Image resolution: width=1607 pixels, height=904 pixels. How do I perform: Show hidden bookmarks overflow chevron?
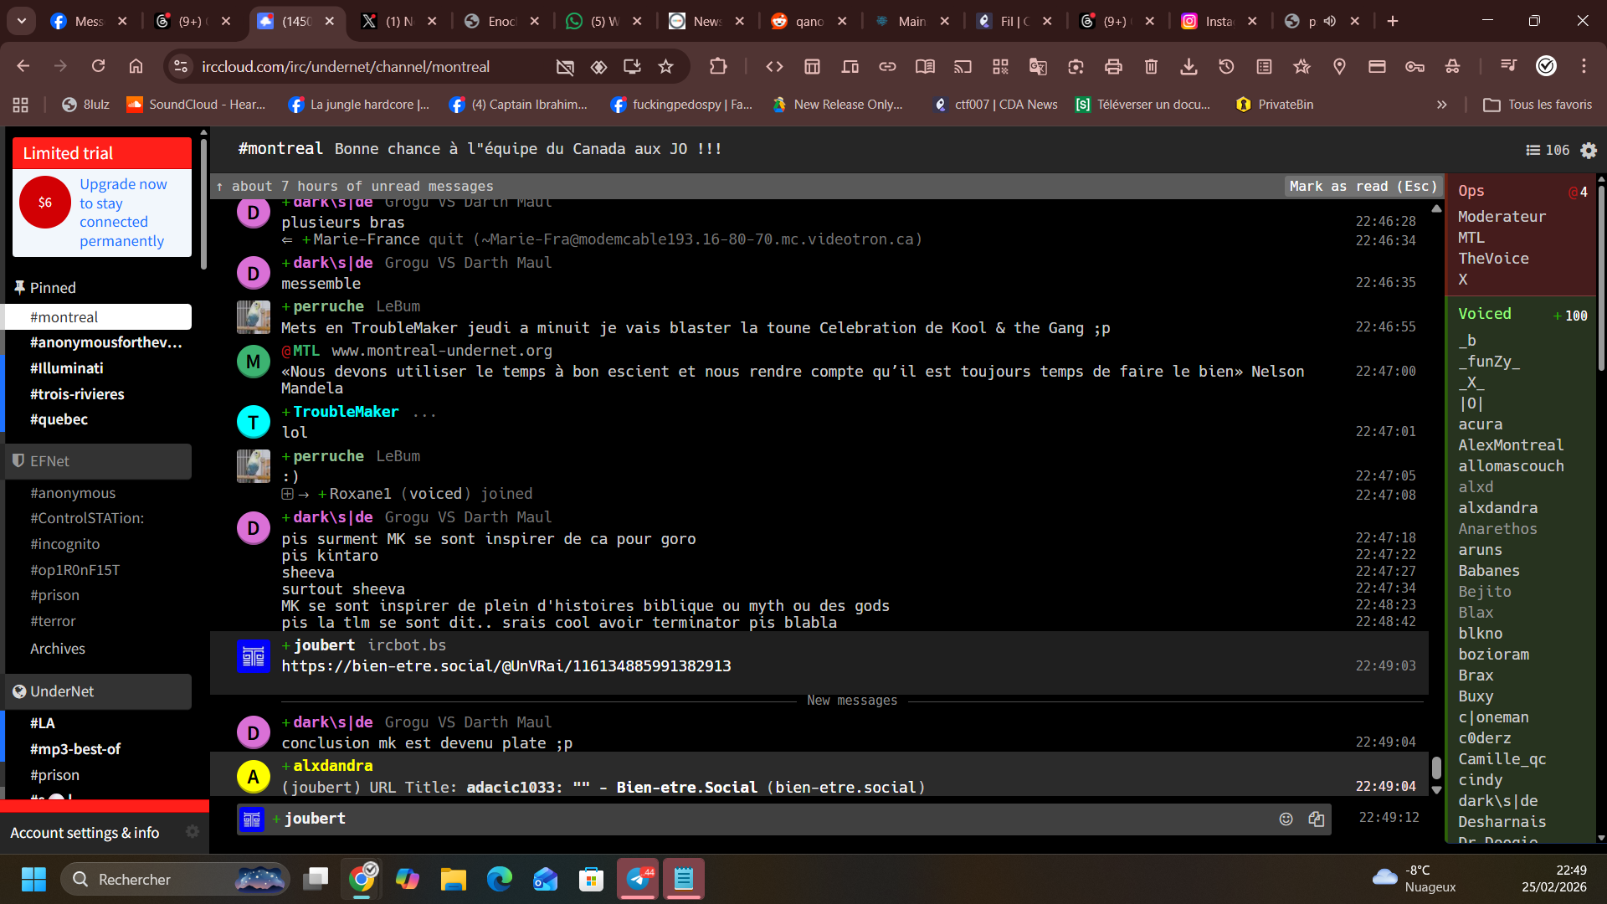click(x=1441, y=105)
